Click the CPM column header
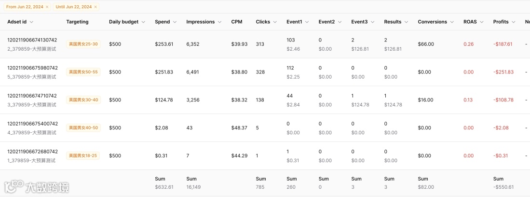 coord(236,22)
